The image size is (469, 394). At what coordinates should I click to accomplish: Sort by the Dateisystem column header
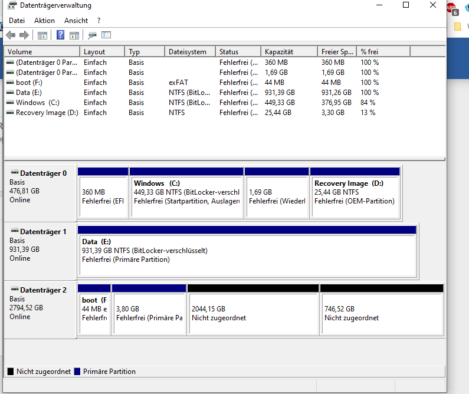click(x=190, y=52)
